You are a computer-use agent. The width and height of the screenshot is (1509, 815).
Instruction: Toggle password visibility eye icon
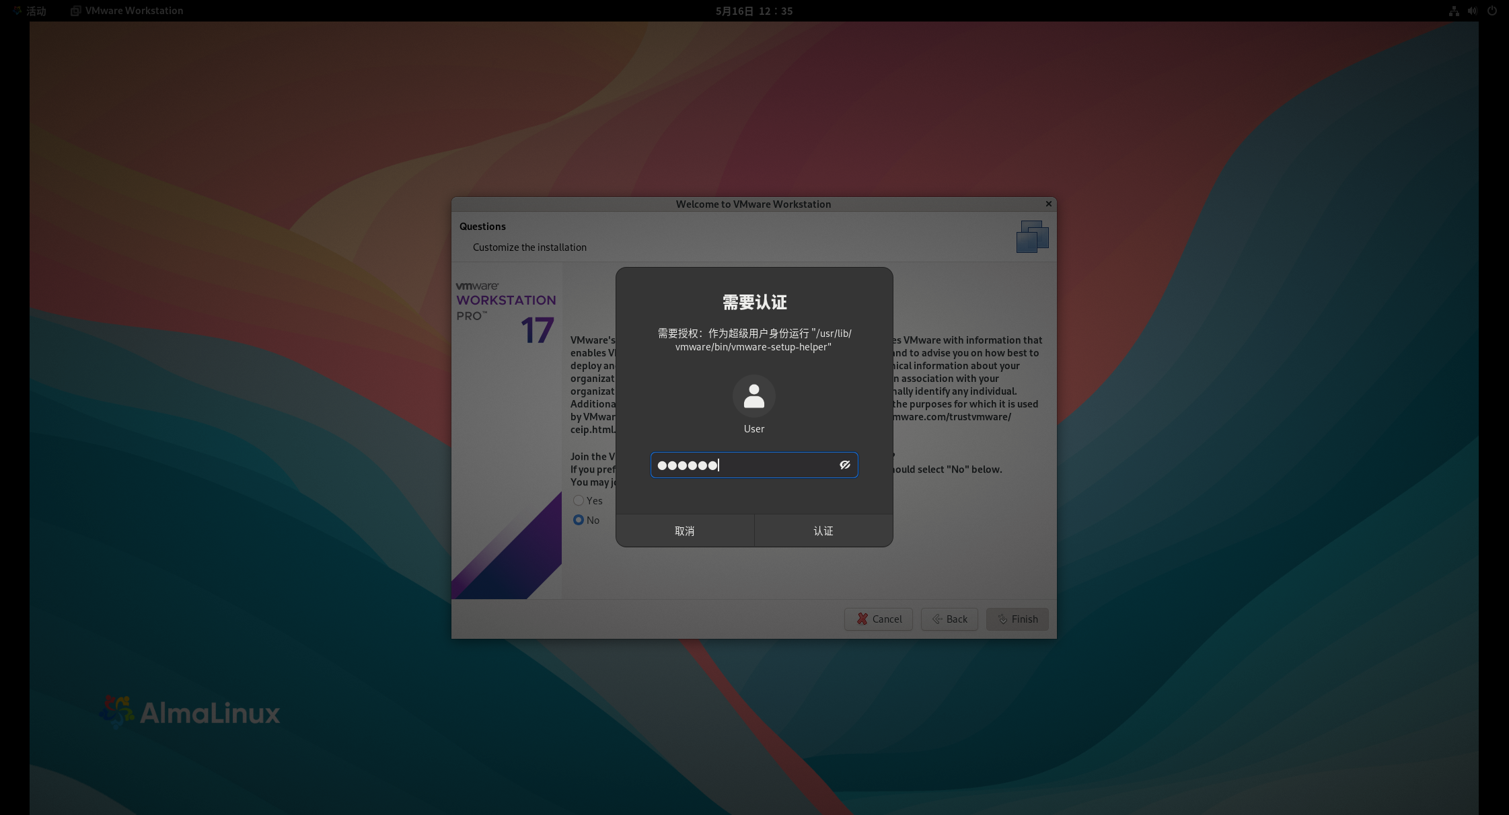click(845, 465)
